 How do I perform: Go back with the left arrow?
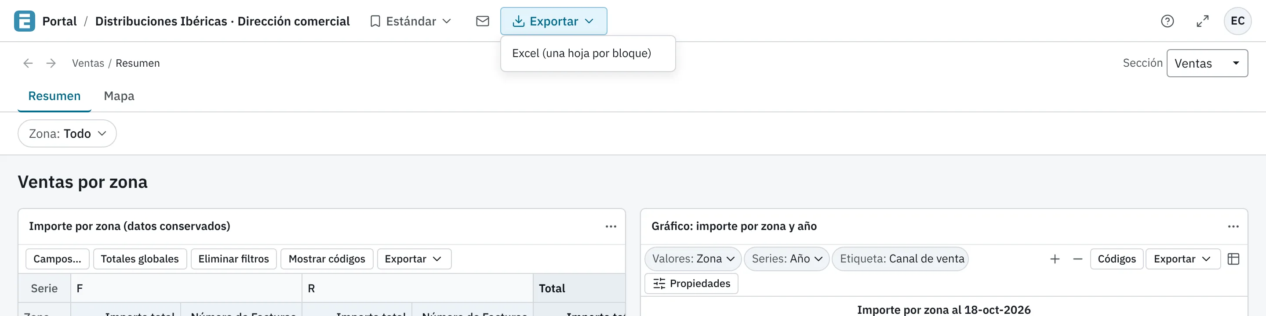point(28,63)
